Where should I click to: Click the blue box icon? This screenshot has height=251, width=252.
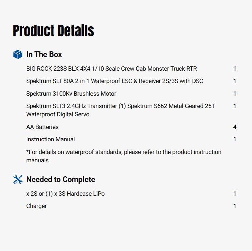point(18,54)
